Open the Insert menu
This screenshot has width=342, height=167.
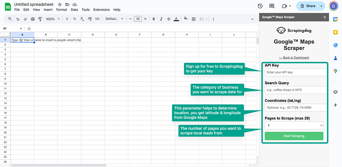point(48,10)
